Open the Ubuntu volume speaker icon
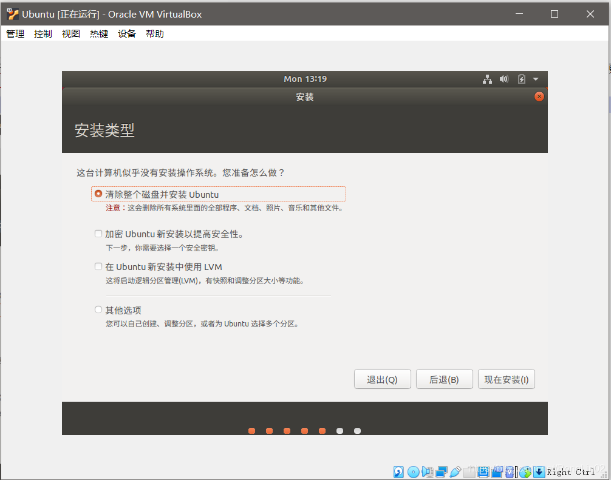Image resolution: width=611 pixels, height=480 pixels. [504, 79]
